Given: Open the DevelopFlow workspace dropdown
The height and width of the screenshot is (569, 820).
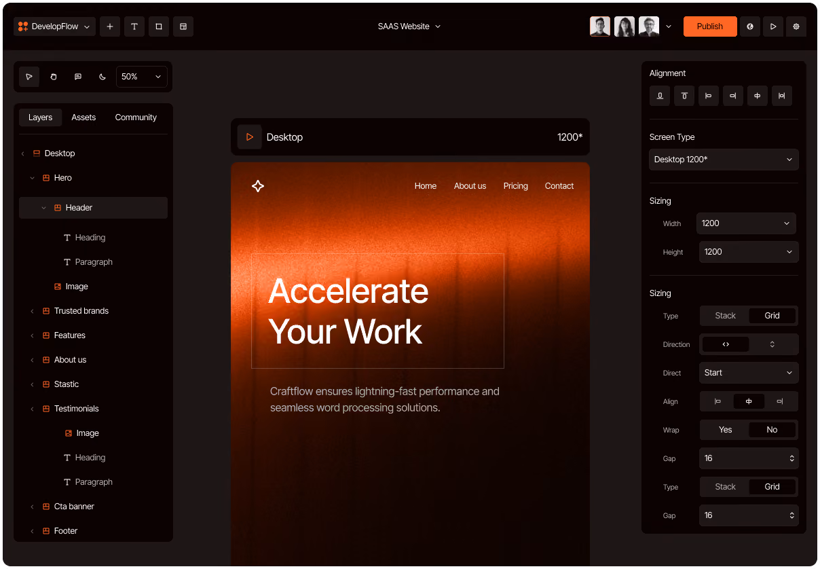Looking at the screenshot, I should pos(54,26).
